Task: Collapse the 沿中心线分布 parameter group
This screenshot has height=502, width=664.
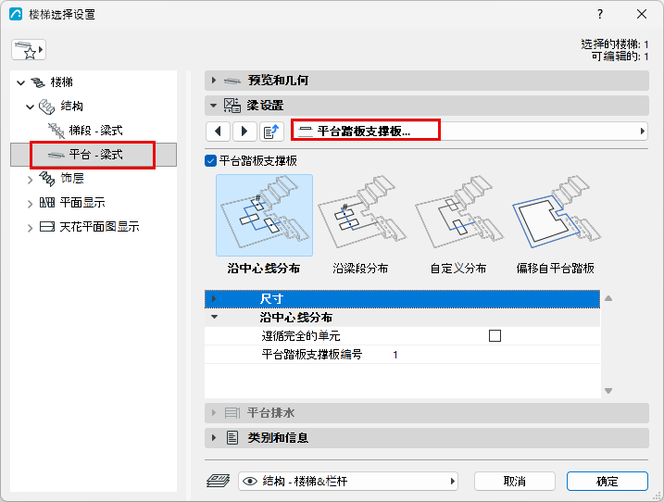Action: click(215, 317)
